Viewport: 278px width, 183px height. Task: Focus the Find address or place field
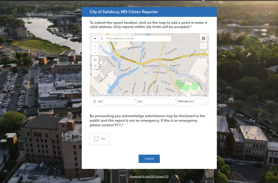point(137,39)
